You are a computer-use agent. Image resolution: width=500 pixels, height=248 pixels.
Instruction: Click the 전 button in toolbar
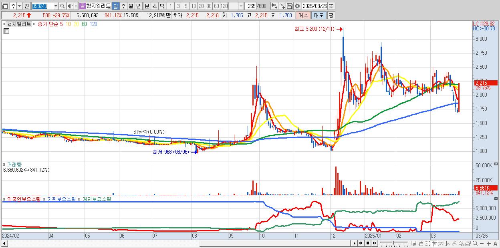pos(26,6)
